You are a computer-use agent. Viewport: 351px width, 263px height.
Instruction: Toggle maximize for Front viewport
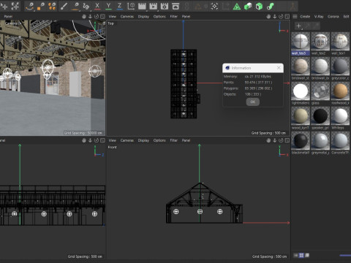(287, 140)
